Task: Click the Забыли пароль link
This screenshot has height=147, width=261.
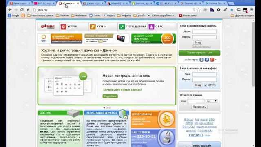Action: tap(201, 47)
